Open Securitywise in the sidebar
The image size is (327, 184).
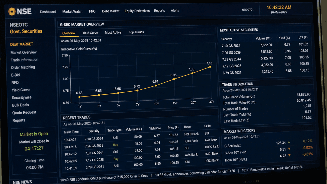click(22, 98)
